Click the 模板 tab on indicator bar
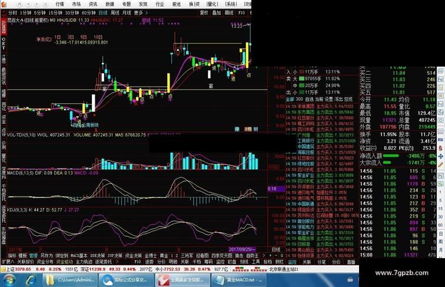Image resolution: width=445 pixels, height=287 pixels. (x=22, y=256)
